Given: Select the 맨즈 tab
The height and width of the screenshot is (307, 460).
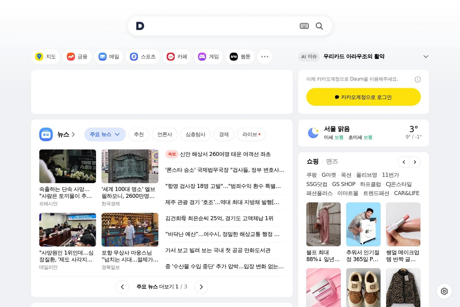Looking at the screenshot, I should point(332,162).
